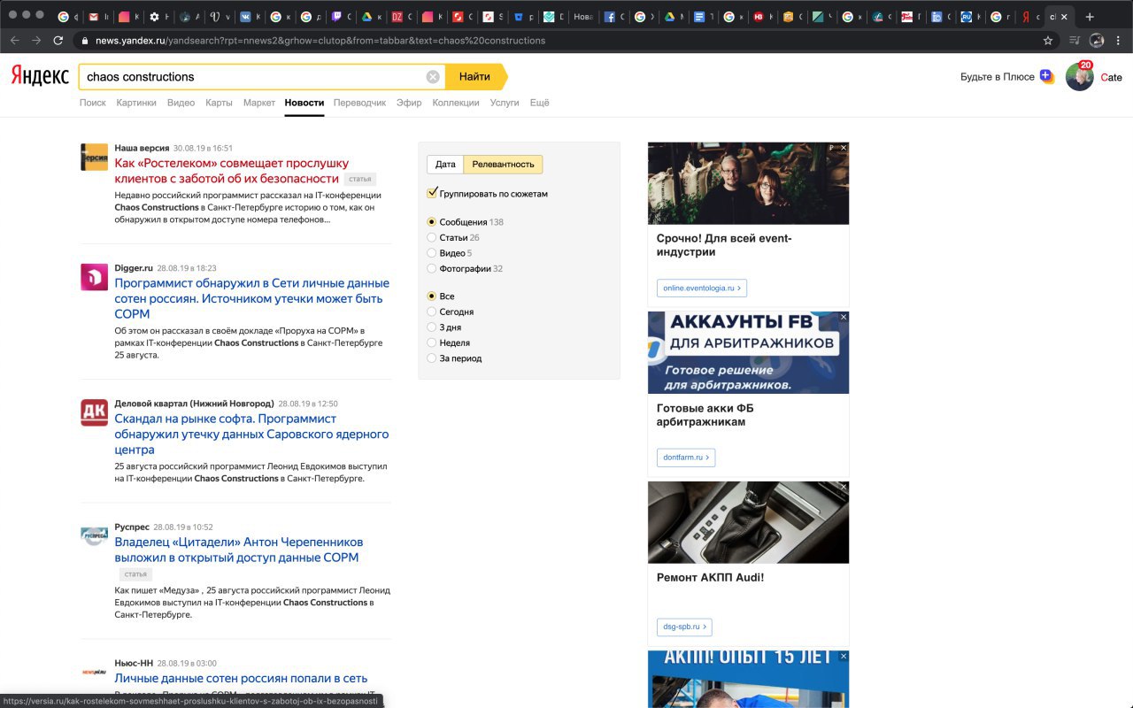The image size is (1133, 708).
Task: Open the media control icon in Chrome toolbar
Action: (1075, 41)
